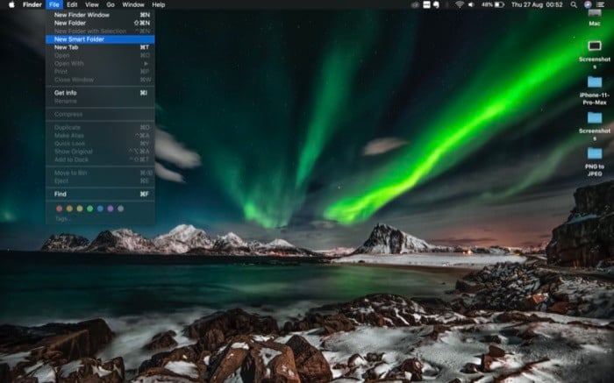Open the Apple menu
Screen dimensions: 614x383
[x=11, y=4]
